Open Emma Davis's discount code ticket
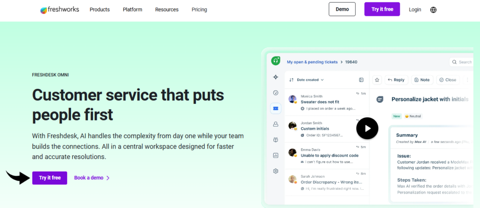The height and width of the screenshot is (208, 480). coord(327,156)
